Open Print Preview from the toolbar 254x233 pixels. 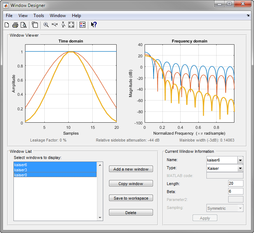coord(23,25)
